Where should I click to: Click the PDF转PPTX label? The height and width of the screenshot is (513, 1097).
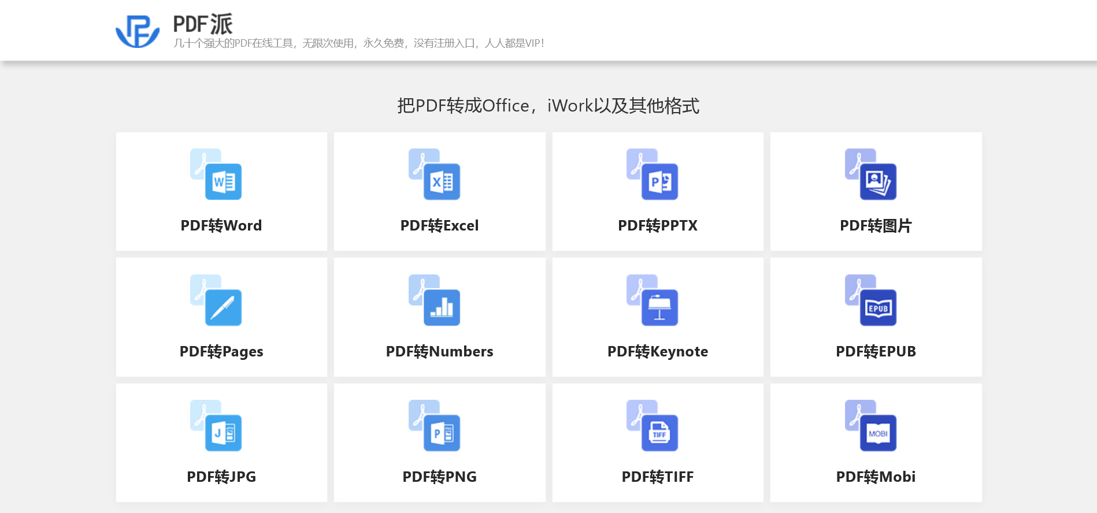[x=658, y=225]
